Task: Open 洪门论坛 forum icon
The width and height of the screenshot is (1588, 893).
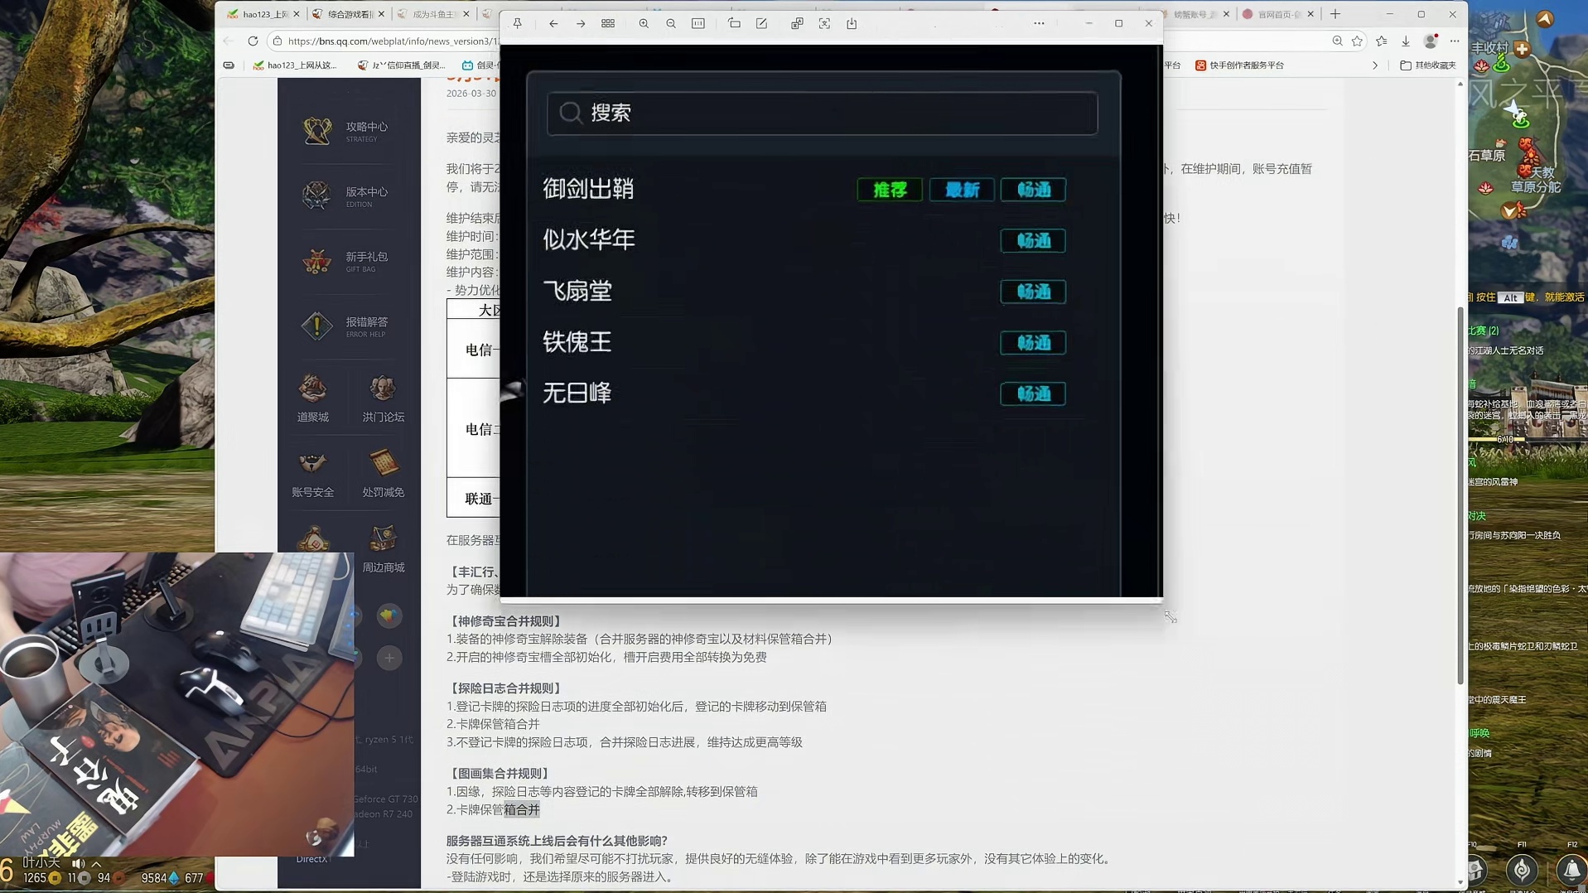Action: pyautogui.click(x=383, y=398)
